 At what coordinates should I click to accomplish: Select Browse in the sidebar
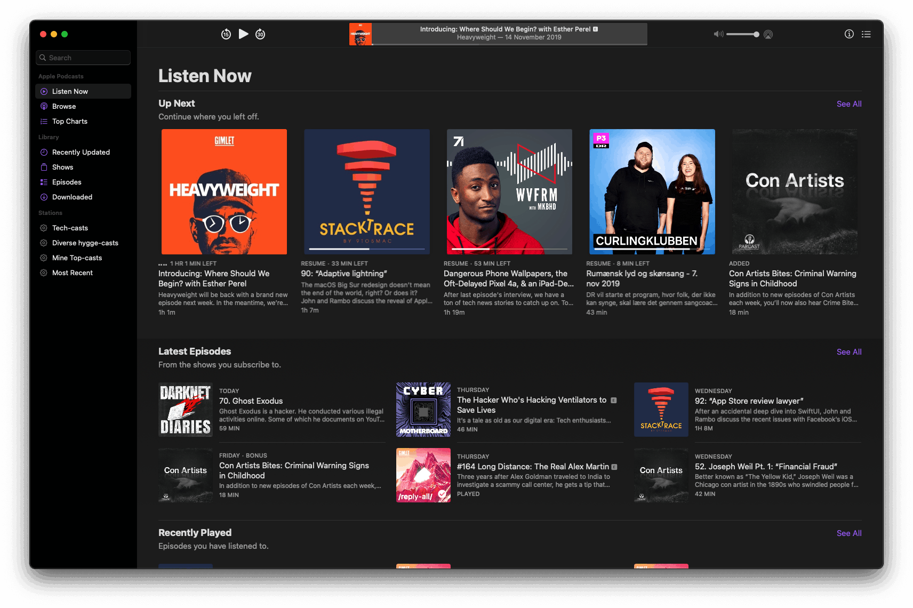click(83, 106)
